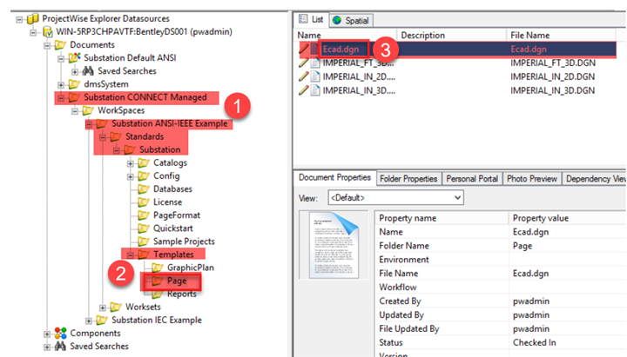Select the IMPERIAL_IN_3D.DGN file name cell
Screen dimensions: 627x357
click(x=553, y=90)
